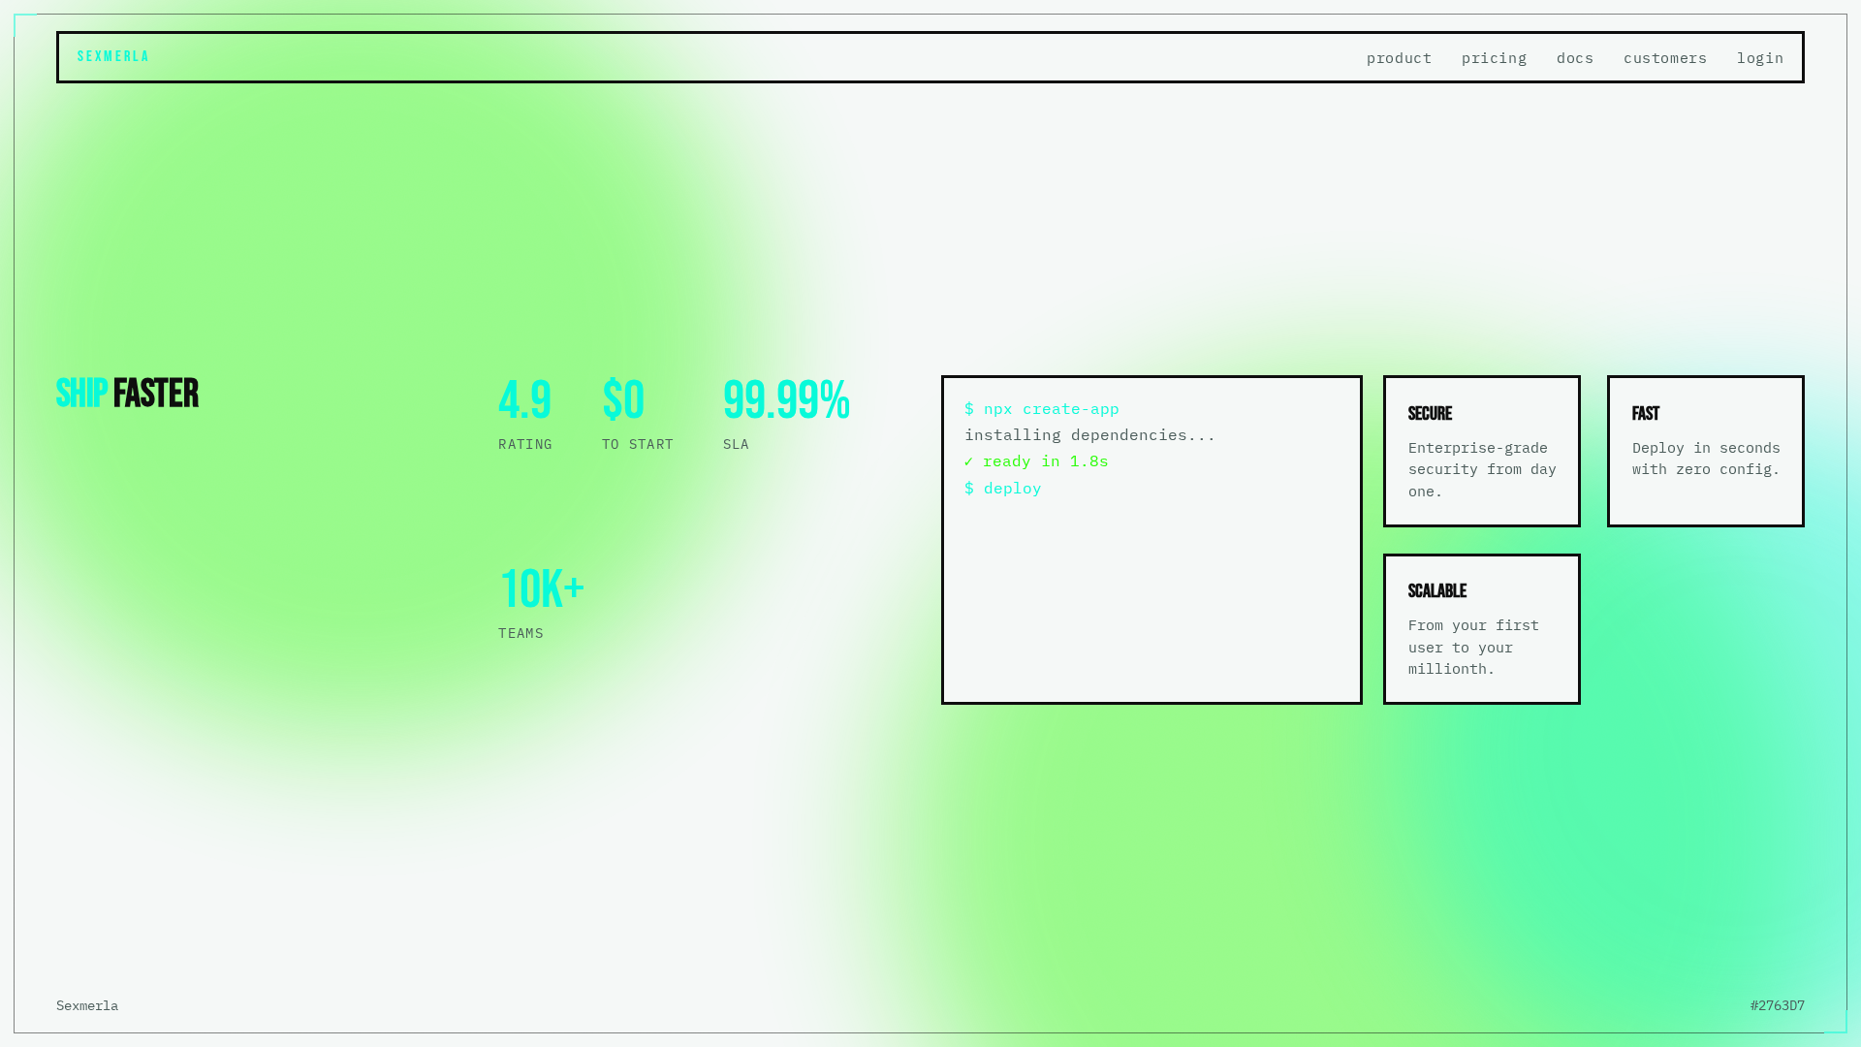Click the SLA label

coord(736,444)
